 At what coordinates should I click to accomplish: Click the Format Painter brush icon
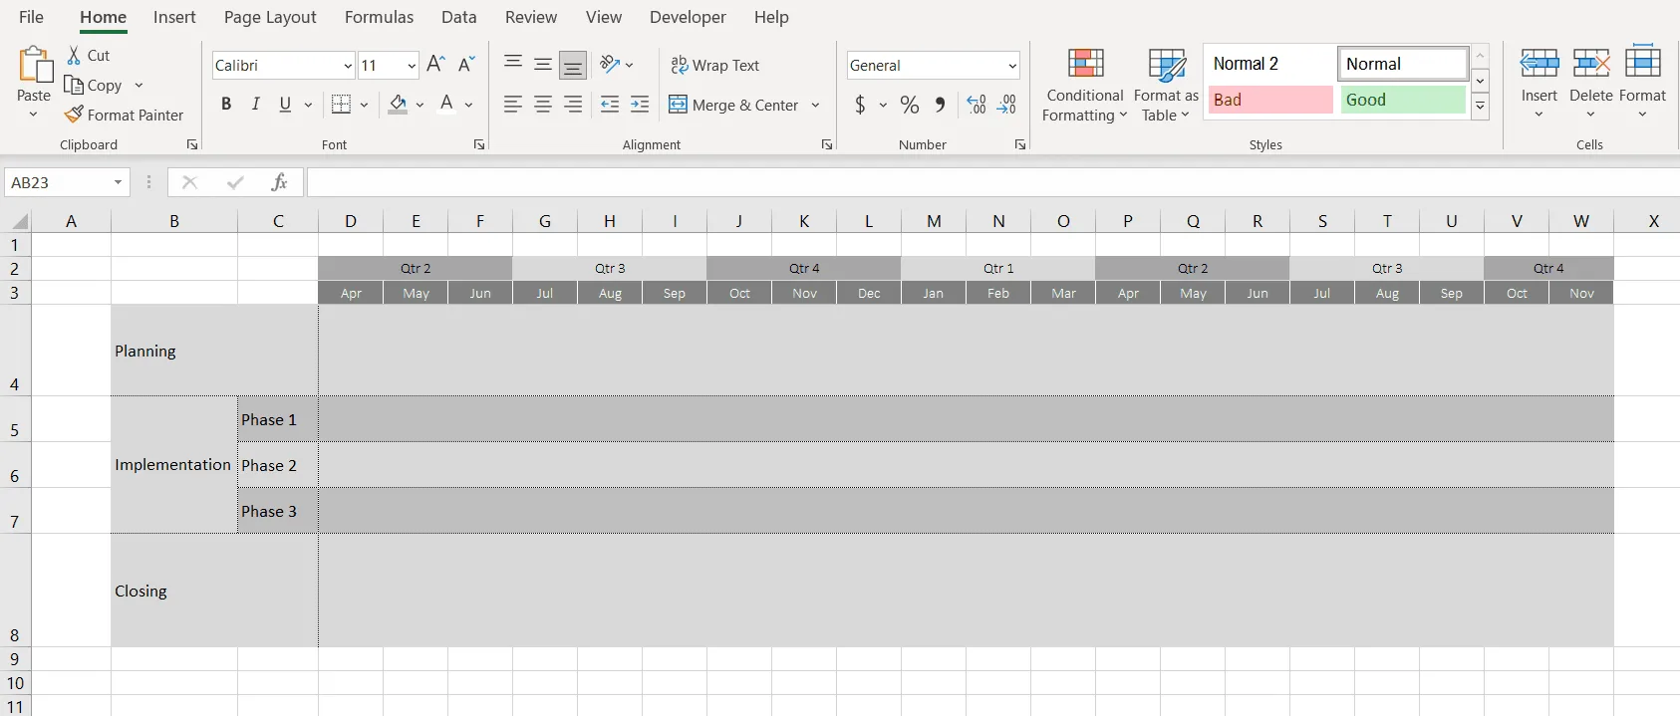click(x=74, y=115)
